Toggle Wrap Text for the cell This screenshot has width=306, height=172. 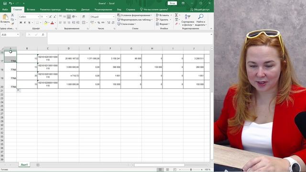click(x=84, y=17)
